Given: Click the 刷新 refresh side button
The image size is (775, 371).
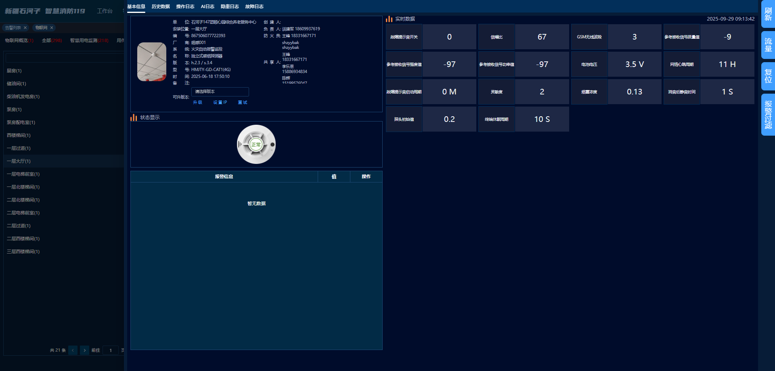Looking at the screenshot, I should pyautogui.click(x=768, y=14).
